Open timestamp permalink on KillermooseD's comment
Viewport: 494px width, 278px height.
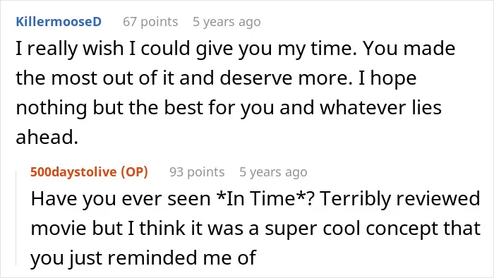(227, 22)
